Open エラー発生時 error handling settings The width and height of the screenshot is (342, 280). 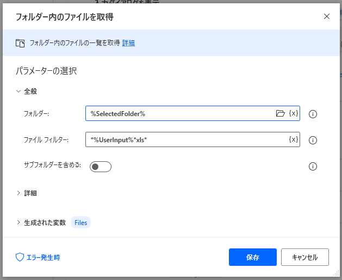pyautogui.click(x=43, y=257)
